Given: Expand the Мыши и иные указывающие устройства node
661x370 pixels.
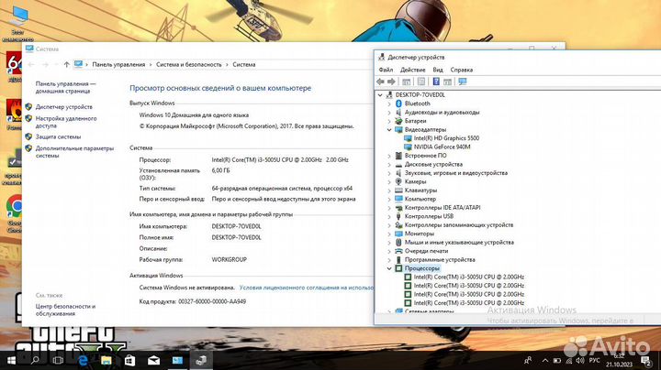Looking at the screenshot, I should coord(389,242).
